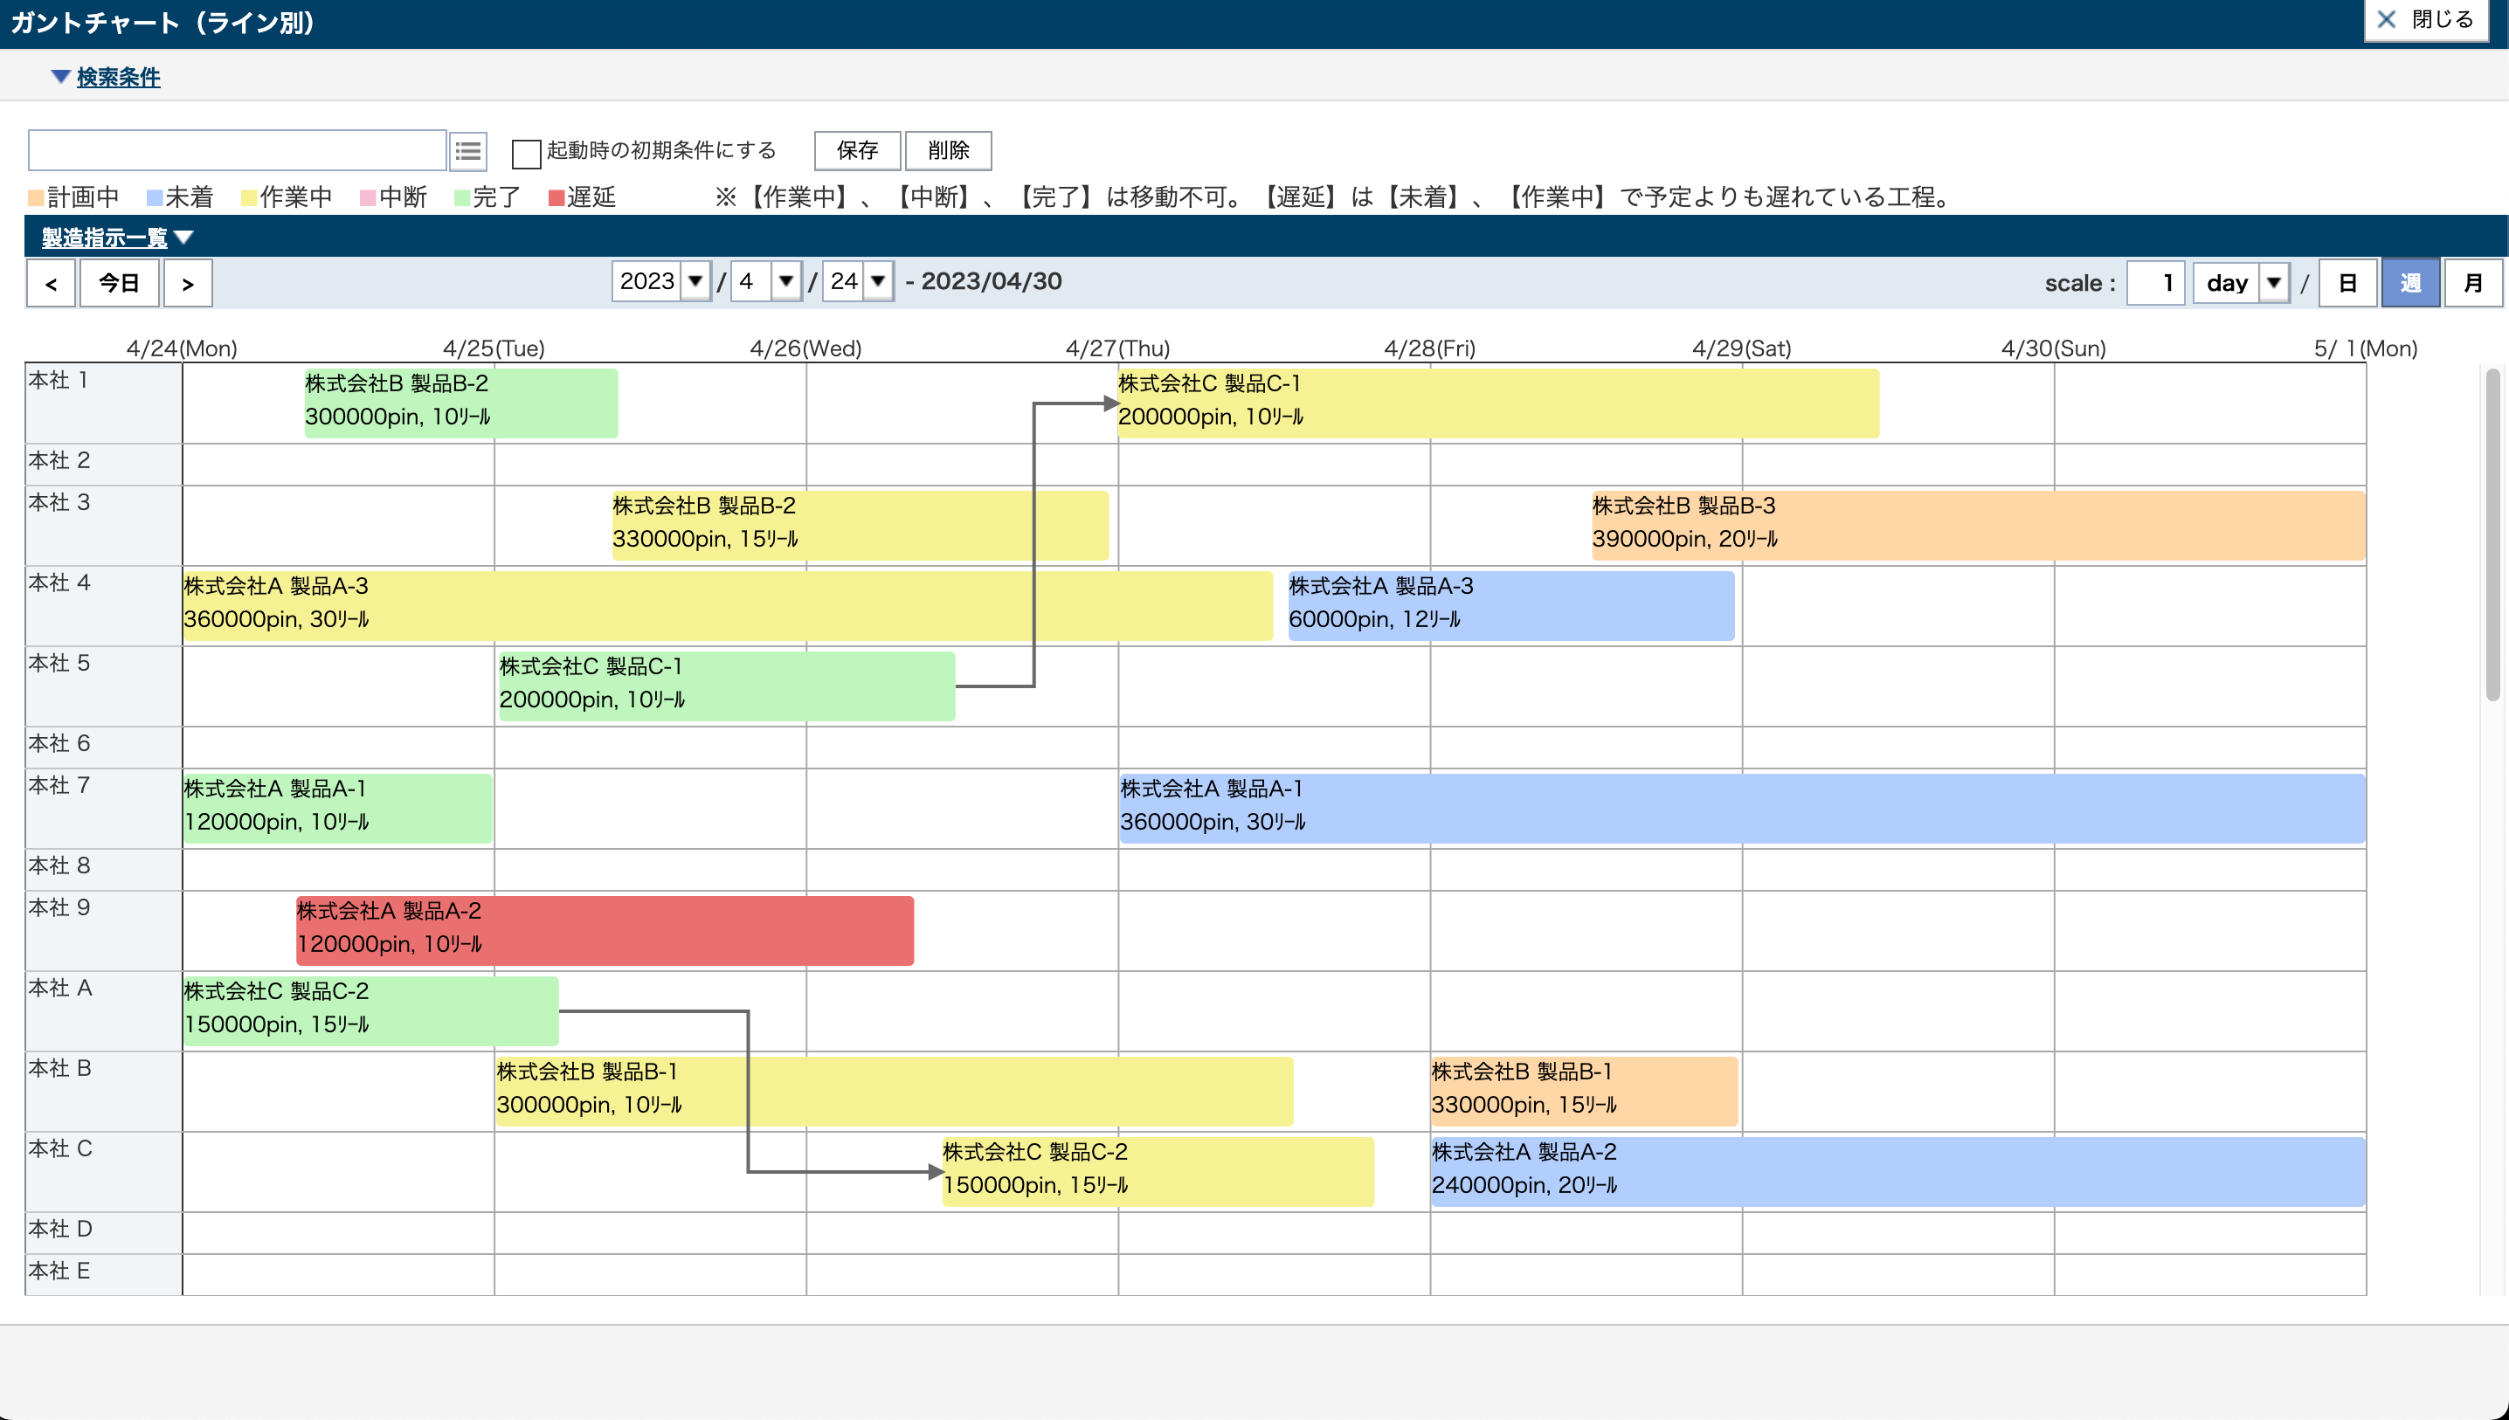This screenshot has height=1420, width=2509.
Task: Click the 遅延 red legend swatch
Action: click(556, 198)
